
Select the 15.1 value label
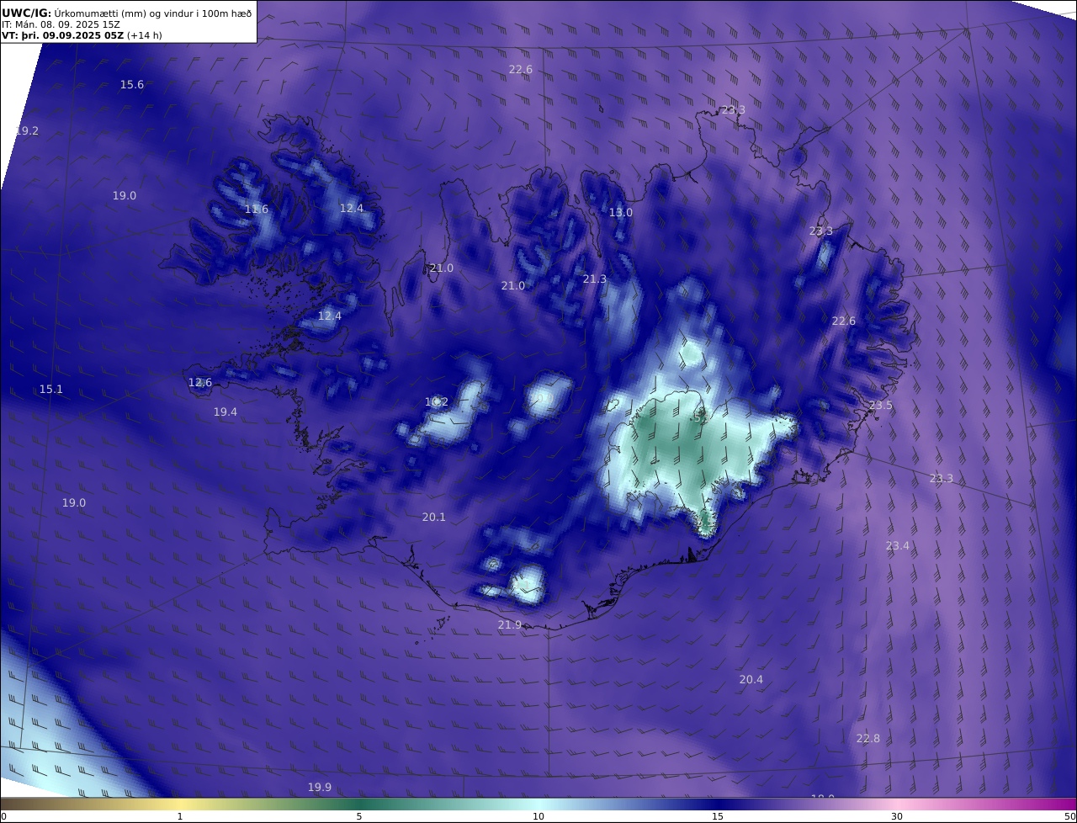(51, 390)
